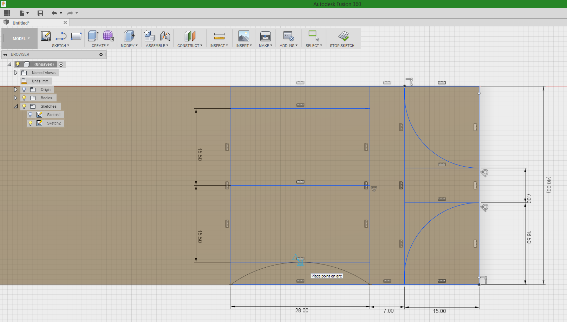Screen dimensions: 567x322
Task: Open the SKETCH menu
Action: click(x=60, y=46)
